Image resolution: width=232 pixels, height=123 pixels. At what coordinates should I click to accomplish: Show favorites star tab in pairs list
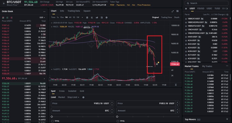(x=186, y=9)
